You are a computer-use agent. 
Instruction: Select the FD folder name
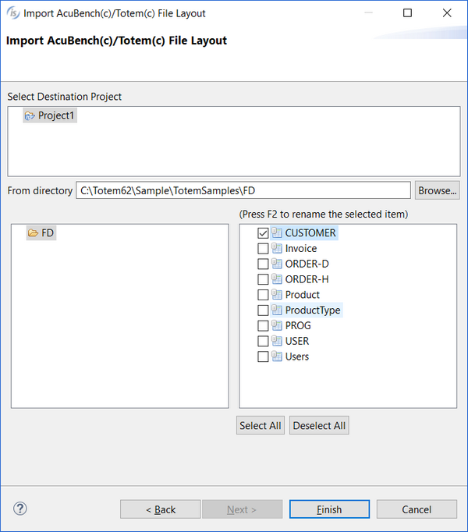[x=48, y=233]
